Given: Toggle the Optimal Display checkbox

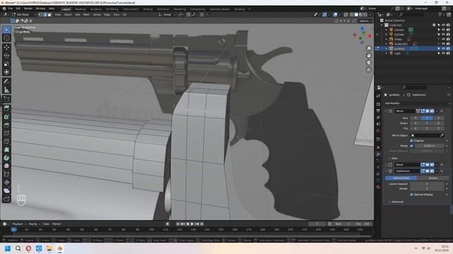Looking at the screenshot, I should point(411,195).
